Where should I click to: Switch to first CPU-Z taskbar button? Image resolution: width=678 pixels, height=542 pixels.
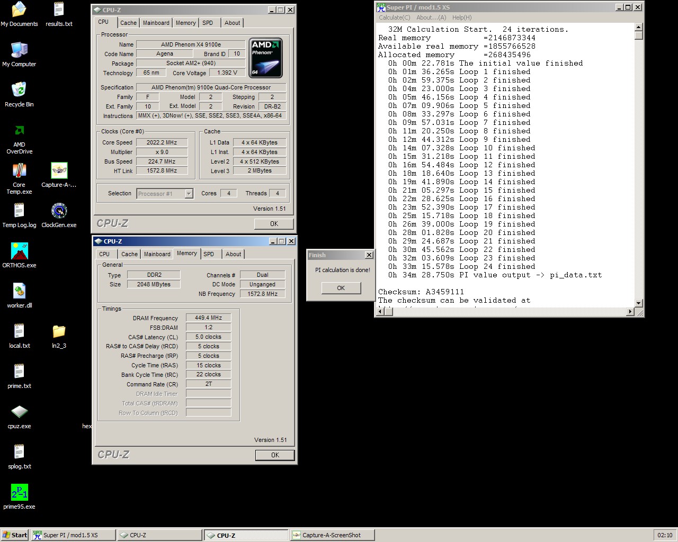point(159,535)
